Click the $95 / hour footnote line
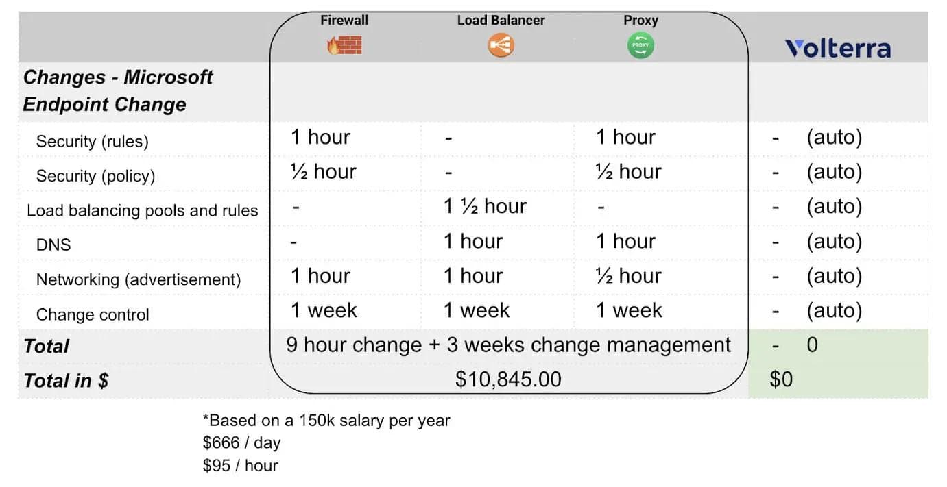Image resolution: width=947 pixels, height=487 pixels. click(240, 466)
